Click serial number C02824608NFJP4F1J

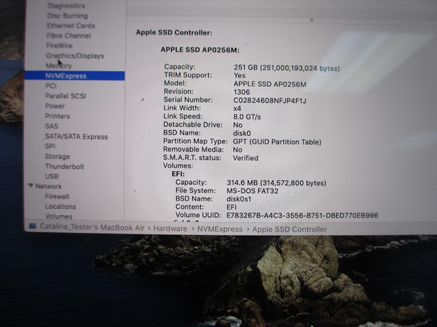coord(270,100)
